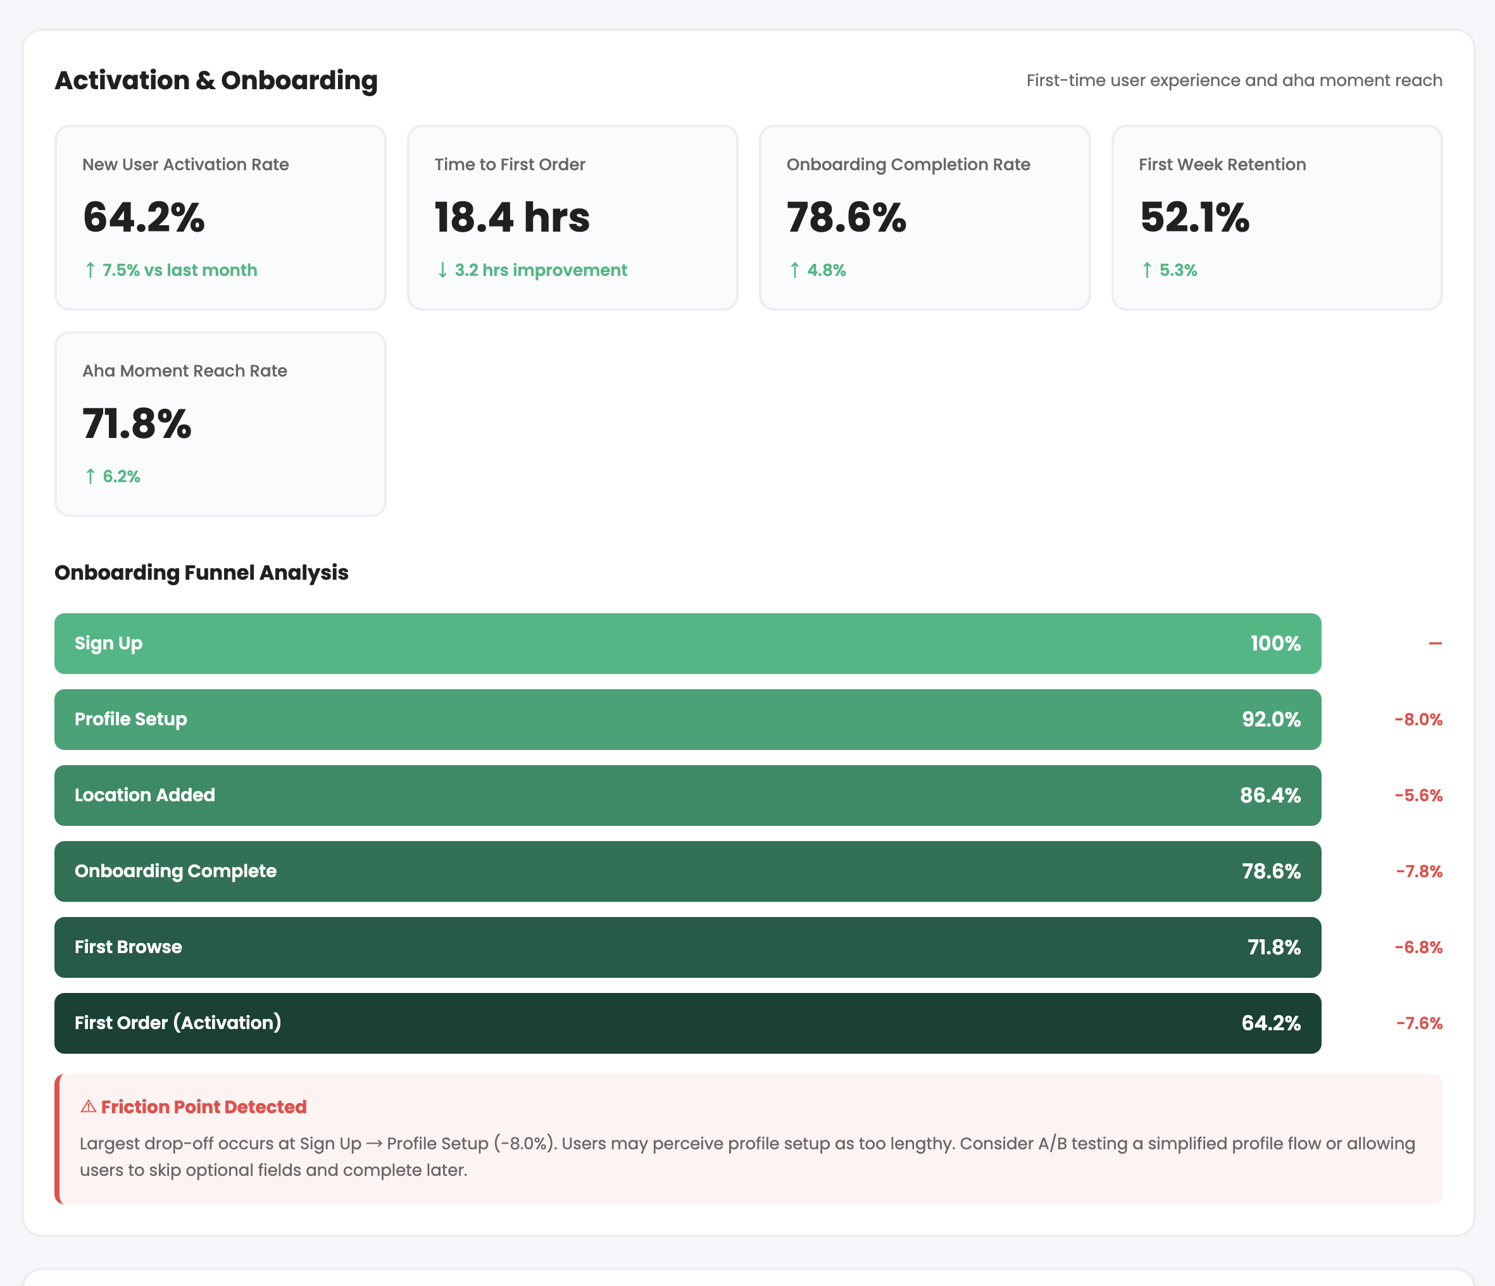Viewport: 1495px width, 1286px height.
Task: Click the red -8.0% drop-off indicator
Action: pyautogui.click(x=1417, y=719)
